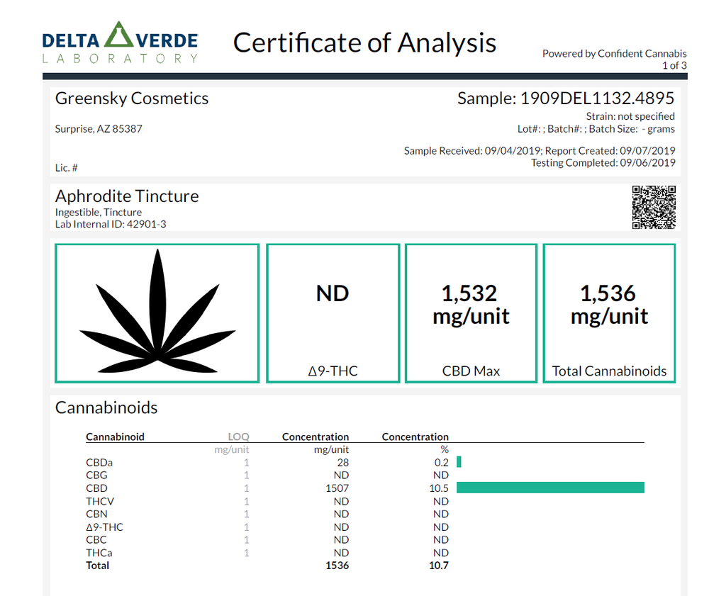The image size is (709, 596).
Task: Click the CBC row label
Action: pos(96,540)
